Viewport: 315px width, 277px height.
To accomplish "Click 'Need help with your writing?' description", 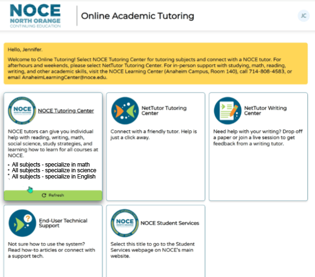I will point(258,138).
